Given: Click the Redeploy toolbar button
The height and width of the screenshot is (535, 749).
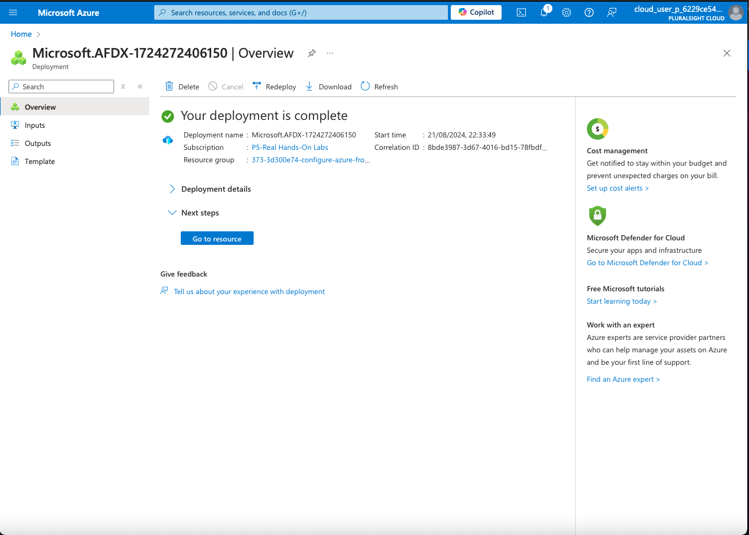Looking at the screenshot, I should (x=275, y=87).
